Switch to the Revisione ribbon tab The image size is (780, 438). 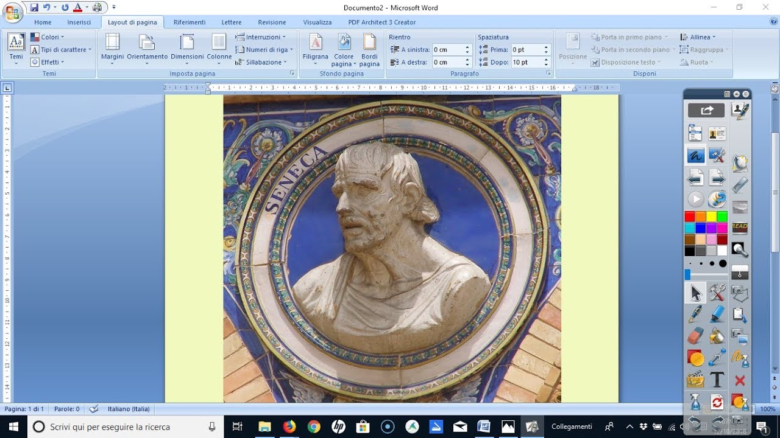coord(272,22)
